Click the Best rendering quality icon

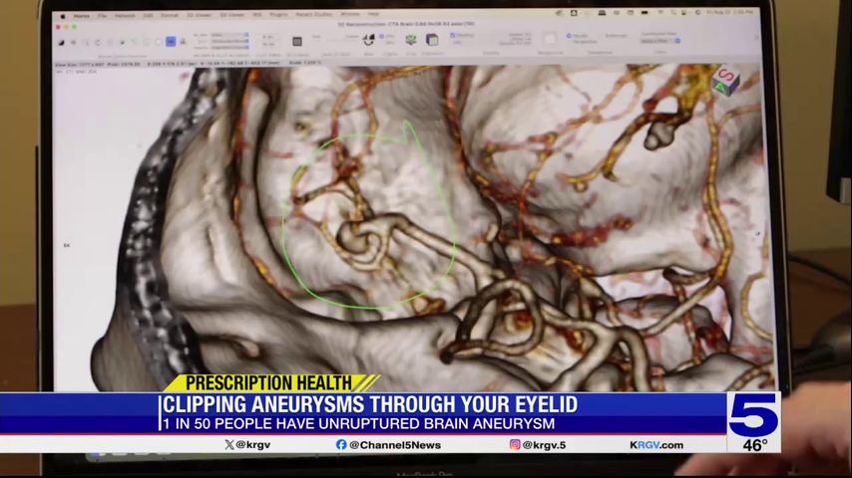click(368, 40)
